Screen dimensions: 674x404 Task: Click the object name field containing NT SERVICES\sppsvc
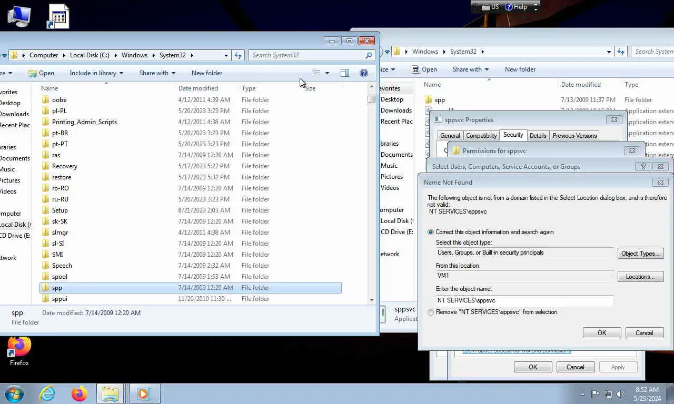(x=524, y=300)
